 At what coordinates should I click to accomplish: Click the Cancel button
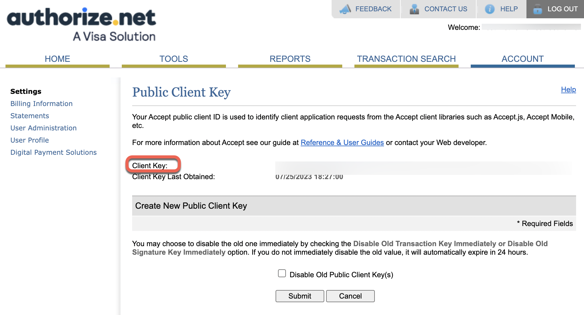pos(350,296)
